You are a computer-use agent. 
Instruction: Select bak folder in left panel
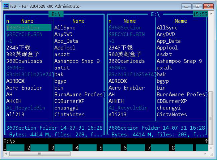coord(59,74)
